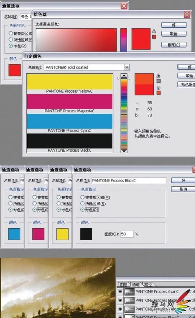Select 专色(P) radio in BlackC channel dialog
This screenshot has width=195, height=318.
[x=82, y=210]
